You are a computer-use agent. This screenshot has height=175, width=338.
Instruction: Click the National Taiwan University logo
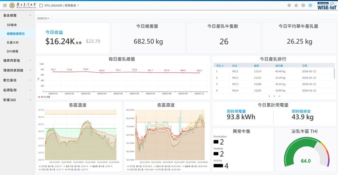[x=22, y=5]
